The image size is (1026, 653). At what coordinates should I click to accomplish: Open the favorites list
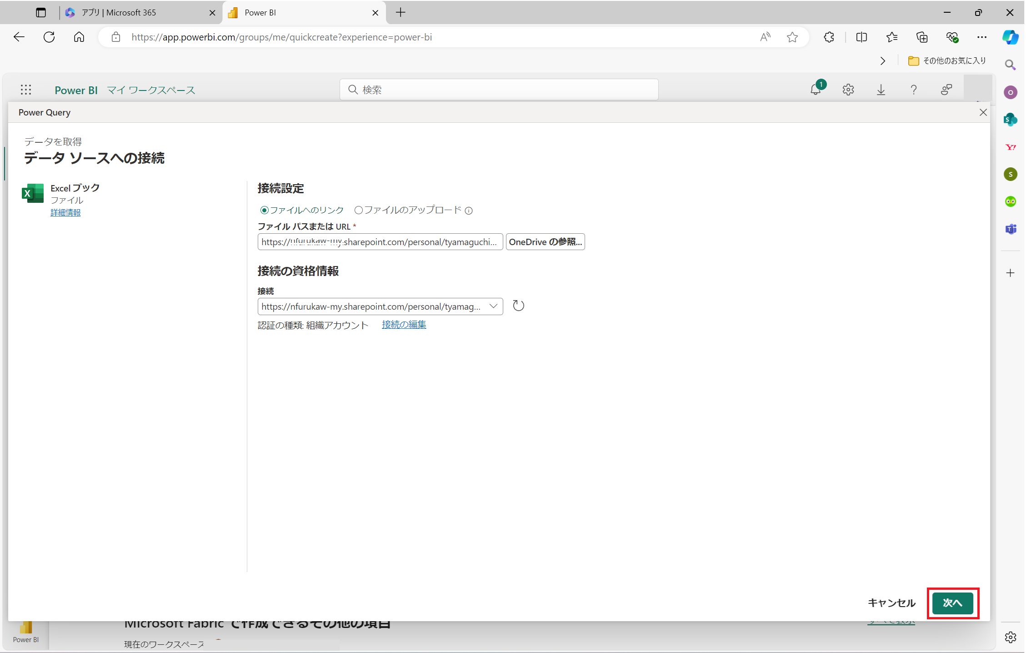(892, 37)
